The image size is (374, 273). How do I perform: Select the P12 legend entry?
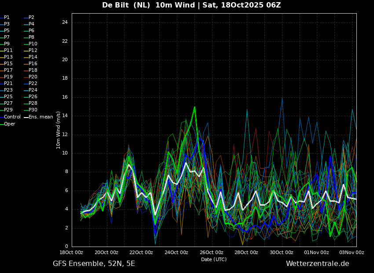[x=31, y=50]
